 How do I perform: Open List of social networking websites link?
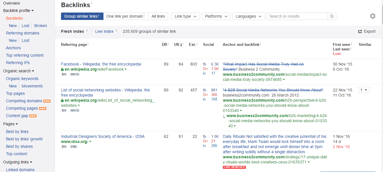(x=105, y=93)
